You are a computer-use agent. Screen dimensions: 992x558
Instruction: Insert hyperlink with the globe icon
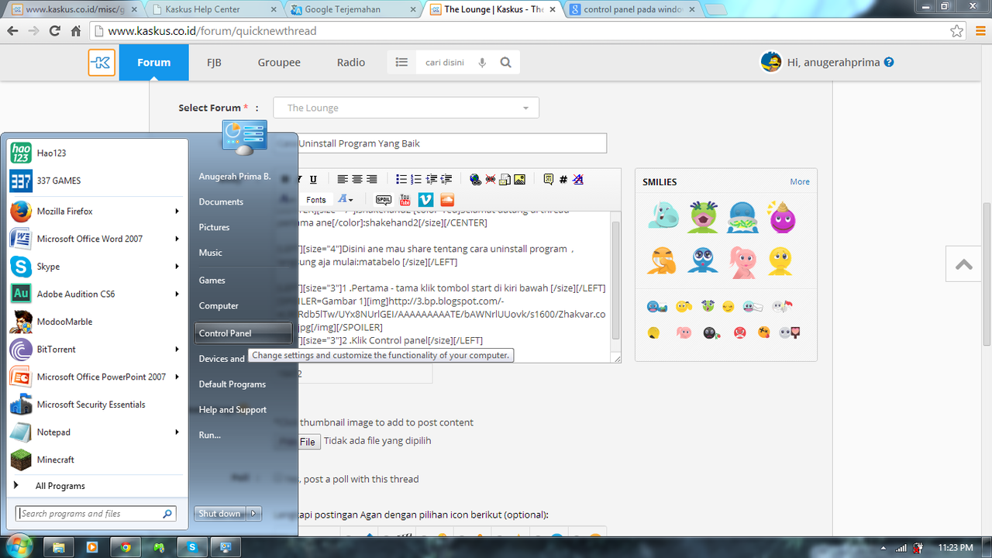click(475, 180)
